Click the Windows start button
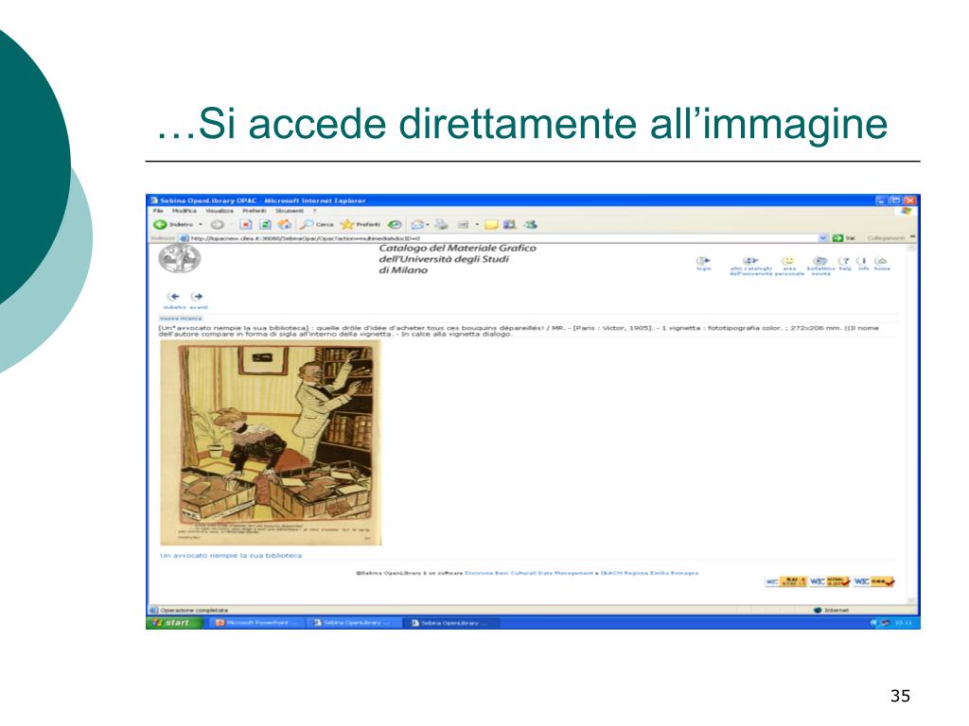Screen dimensions: 969x726 [174, 623]
